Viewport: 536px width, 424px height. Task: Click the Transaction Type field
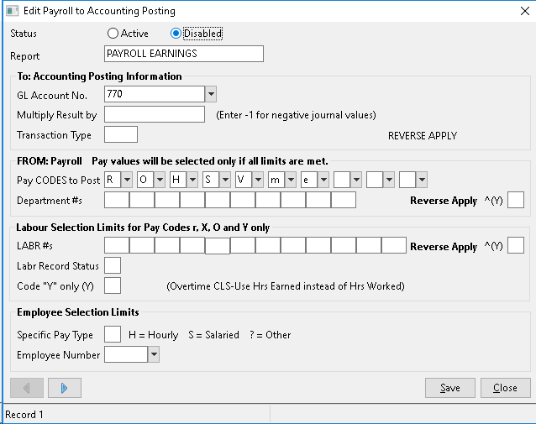click(x=121, y=134)
